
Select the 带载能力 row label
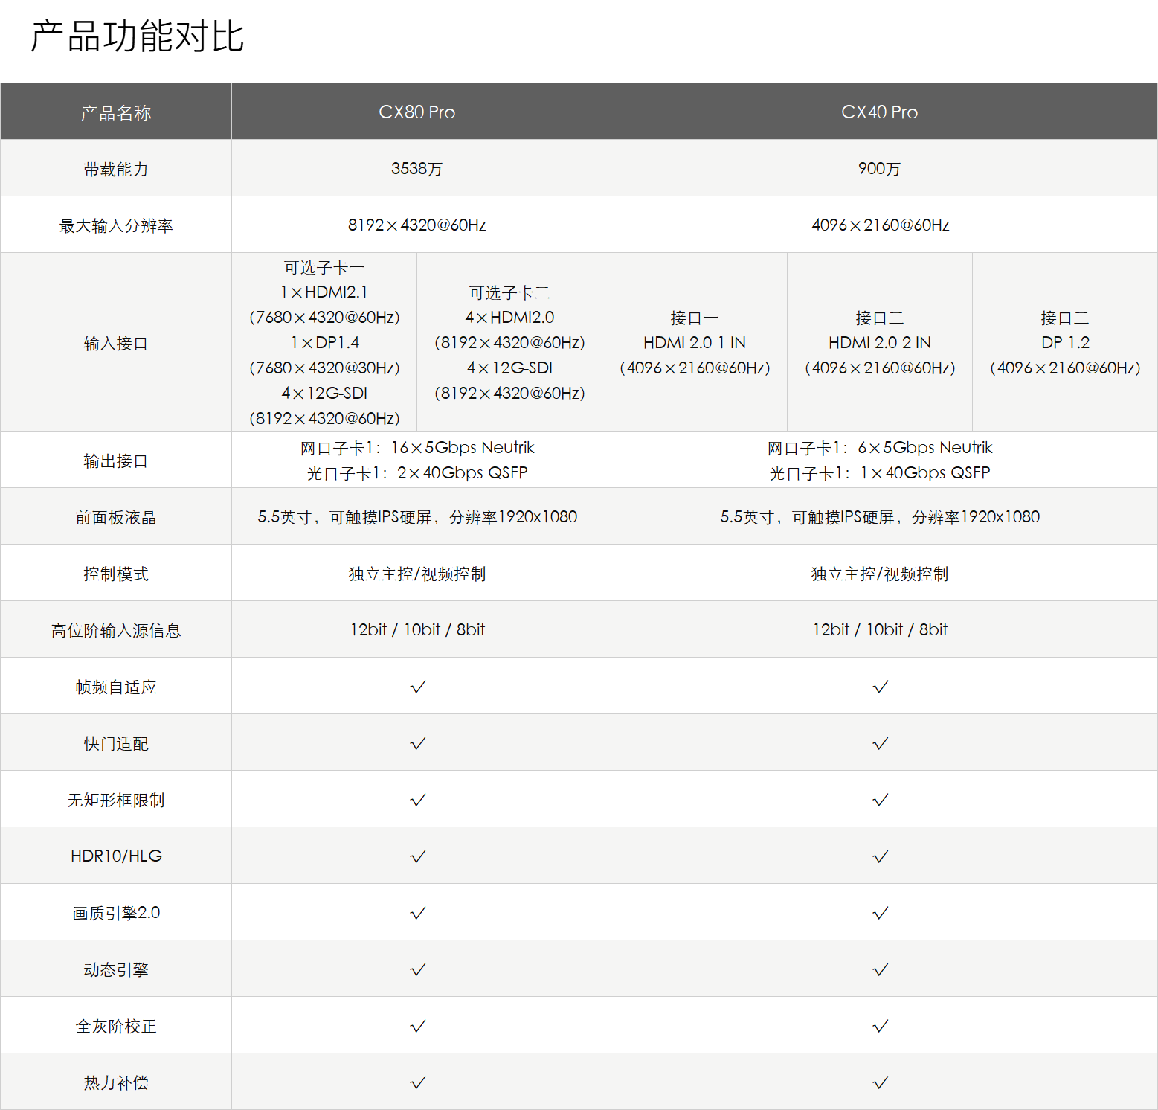click(116, 169)
